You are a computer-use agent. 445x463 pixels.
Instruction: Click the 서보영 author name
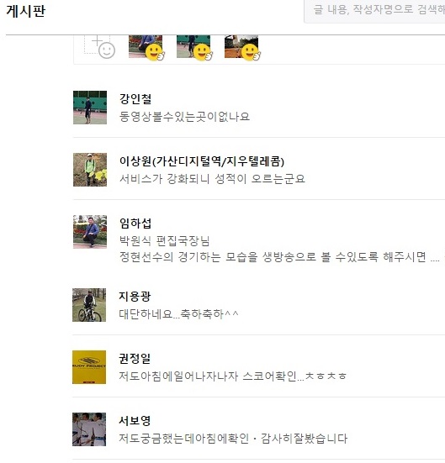(135, 420)
